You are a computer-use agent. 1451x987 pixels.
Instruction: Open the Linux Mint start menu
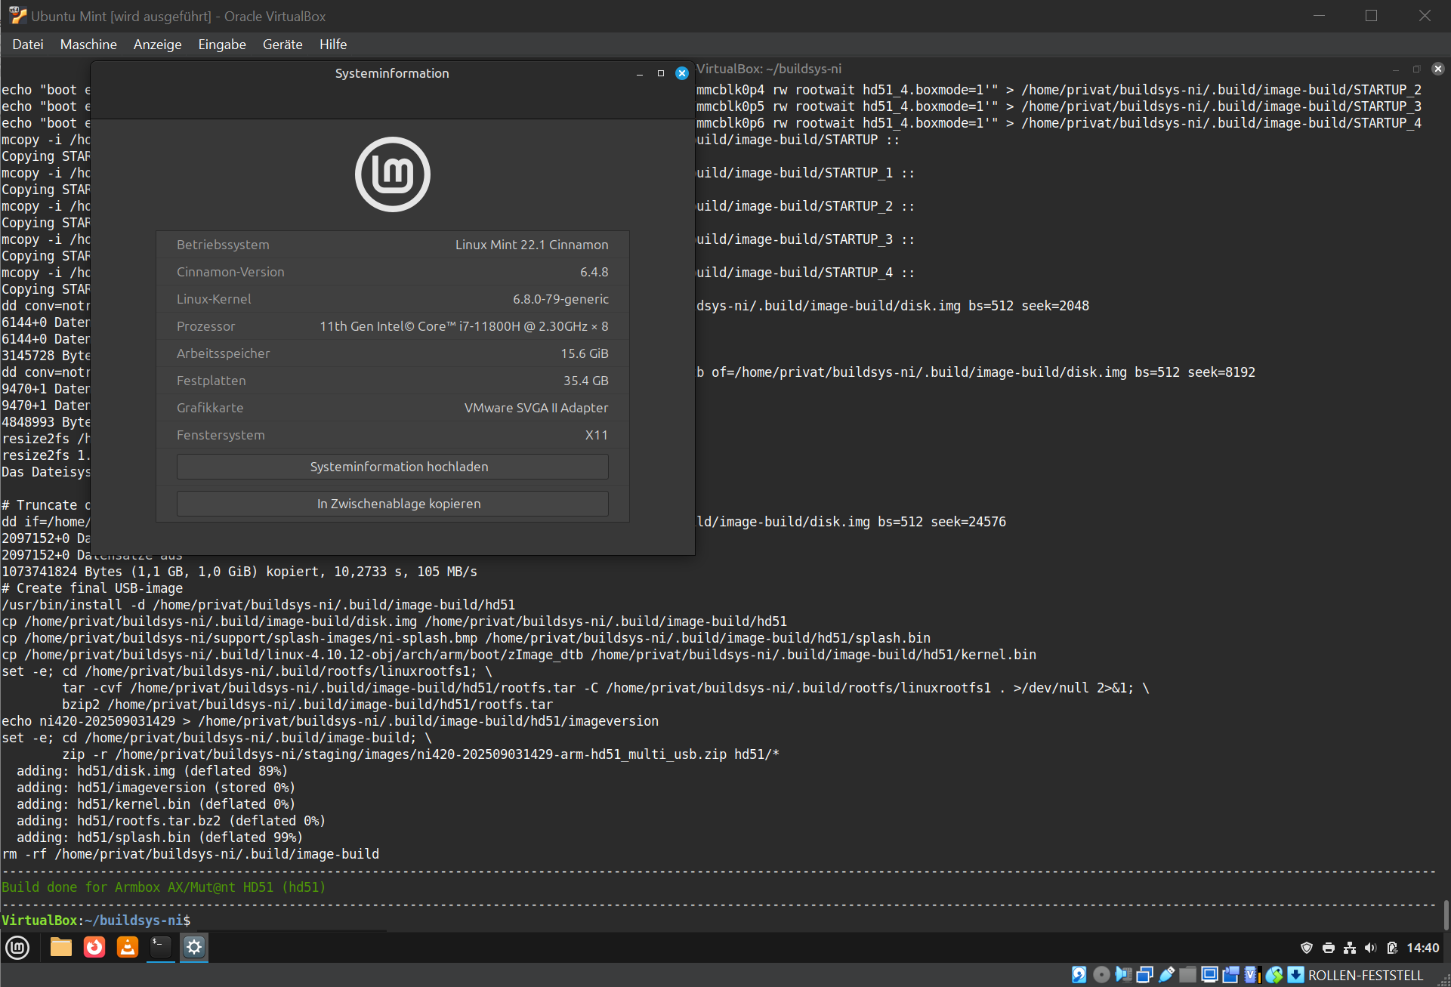click(x=17, y=947)
